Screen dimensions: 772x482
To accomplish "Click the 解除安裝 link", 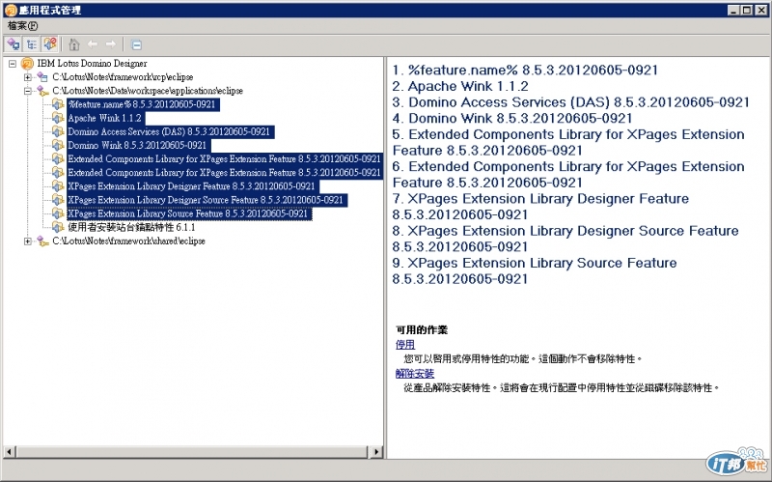I will [x=415, y=374].
